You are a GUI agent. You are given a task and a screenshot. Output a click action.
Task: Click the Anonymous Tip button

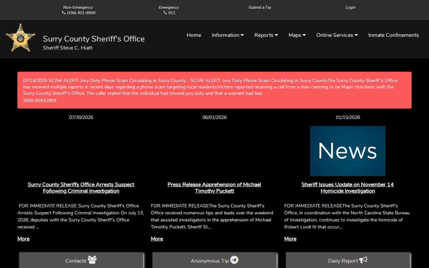[214, 260]
